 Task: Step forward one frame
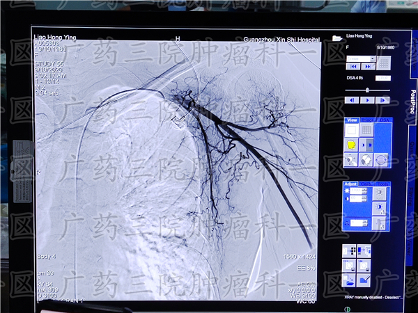click(384, 100)
